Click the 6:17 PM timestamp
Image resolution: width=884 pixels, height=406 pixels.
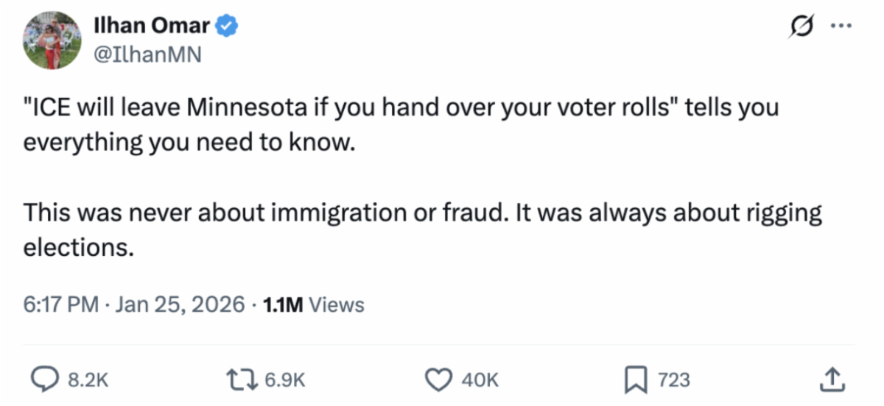coord(60,304)
